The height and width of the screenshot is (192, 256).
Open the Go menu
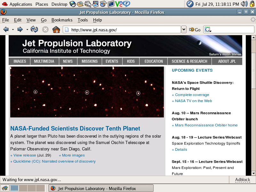point(44,20)
